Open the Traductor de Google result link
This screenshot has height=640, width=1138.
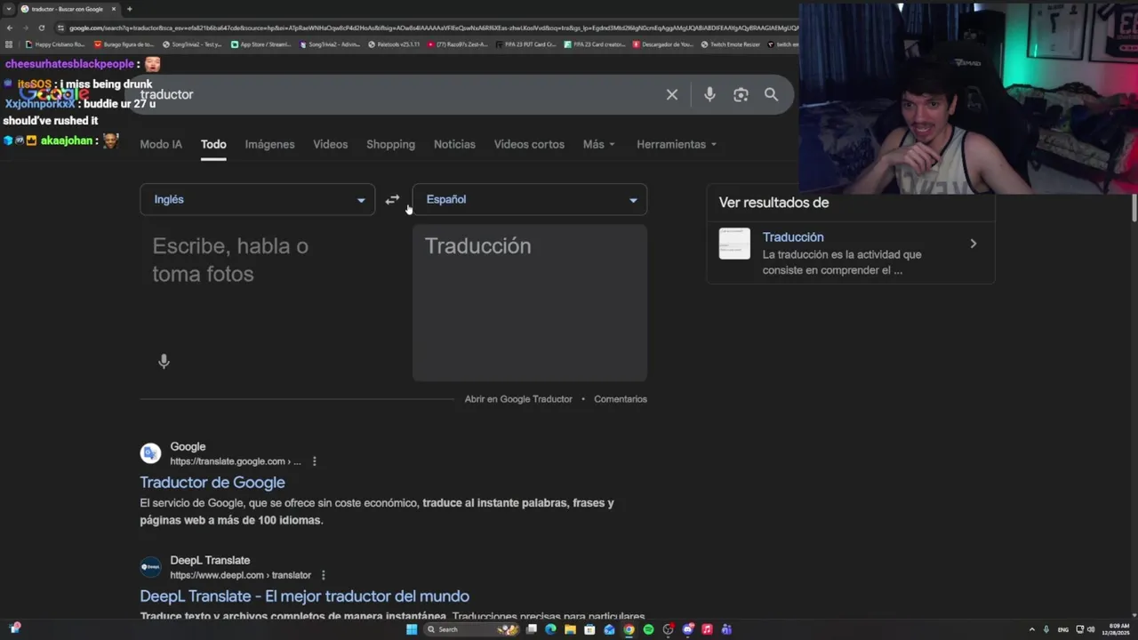coord(212,482)
